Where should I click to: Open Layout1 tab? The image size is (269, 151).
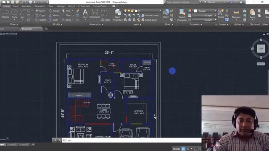pos(12,145)
